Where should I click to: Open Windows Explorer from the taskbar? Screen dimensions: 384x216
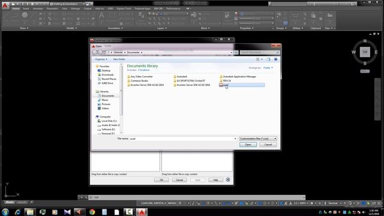click(30, 212)
